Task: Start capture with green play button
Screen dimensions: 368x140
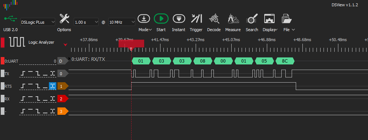Action: click(x=161, y=19)
